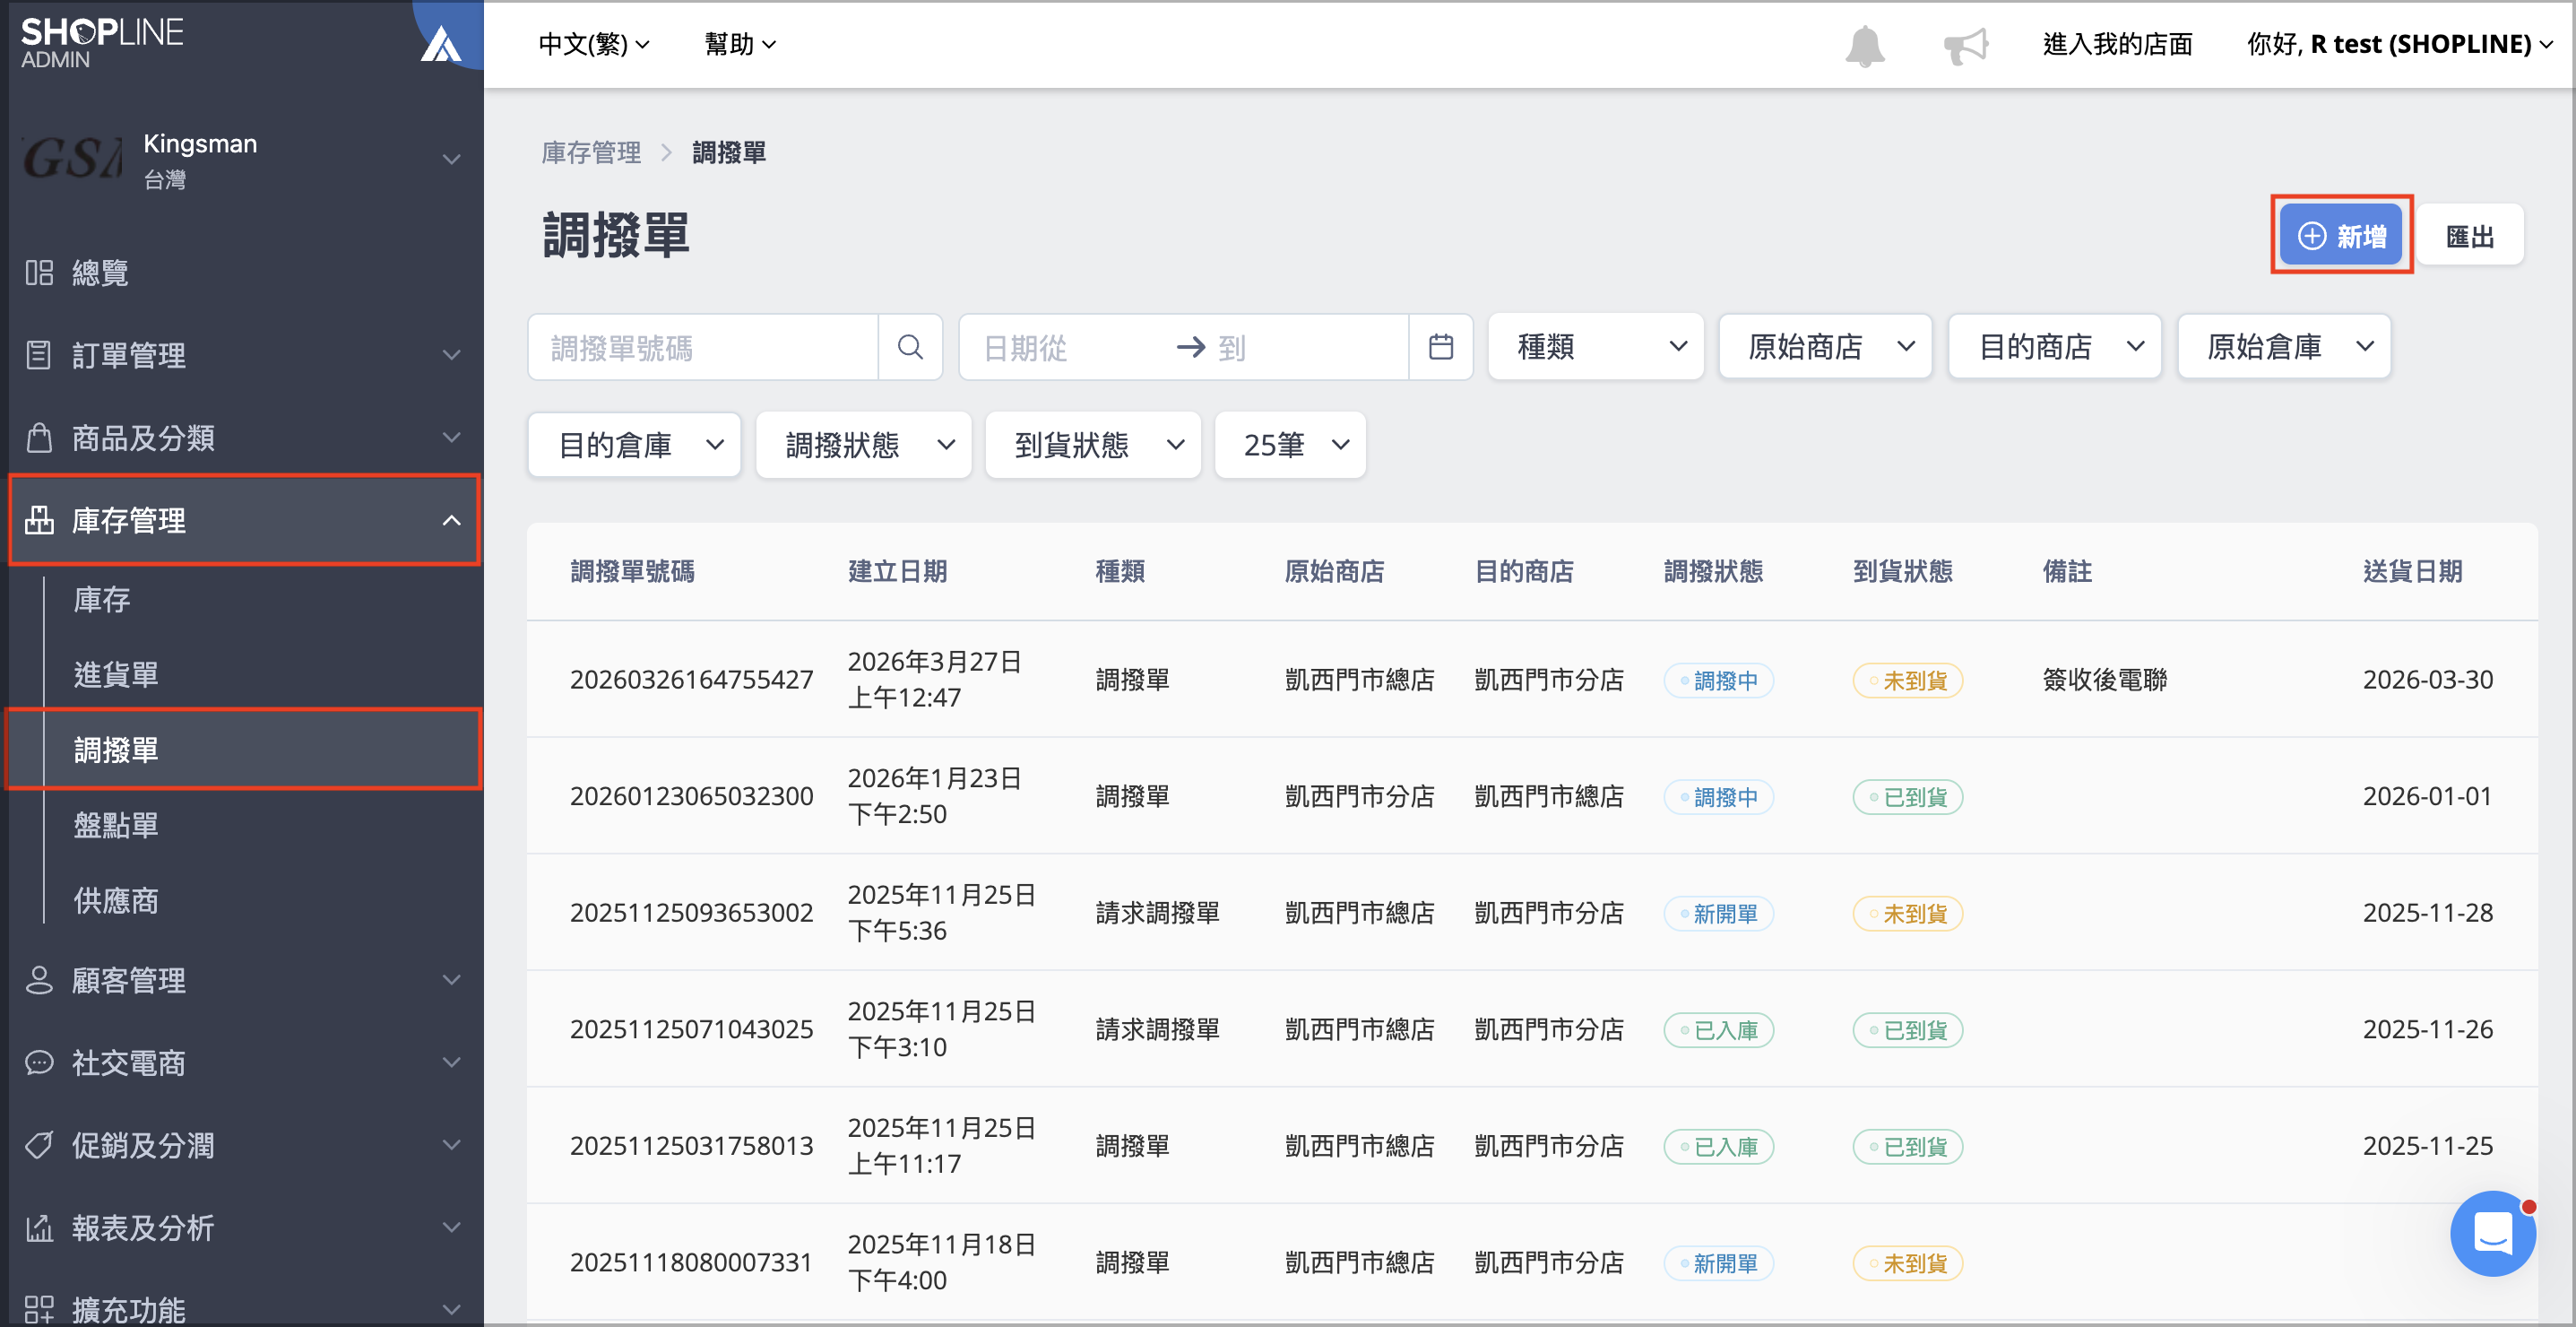Screen dimensions: 2576x1327
Task: Open the 原始倉庫 filter dropdown
Action: (x=2285, y=346)
